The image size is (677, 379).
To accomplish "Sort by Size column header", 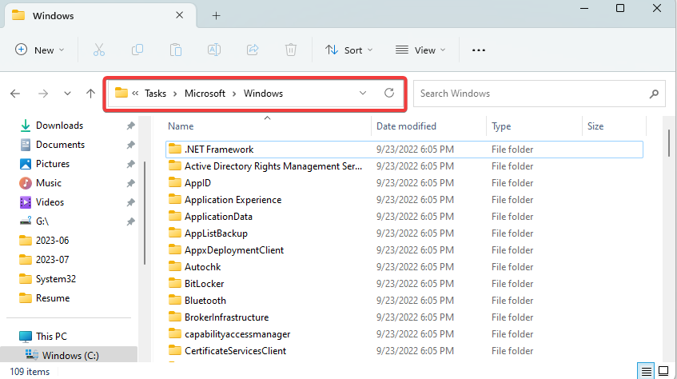I will (614, 126).
